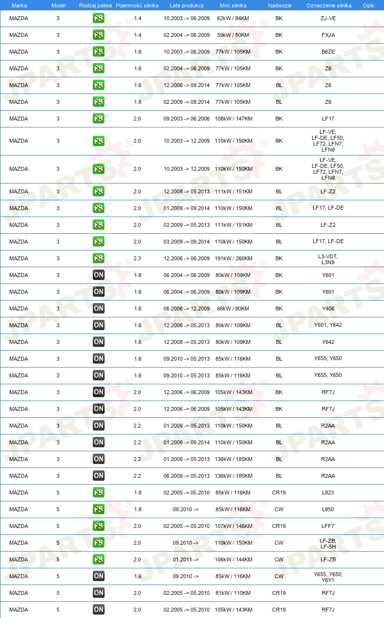Image resolution: width=384 pixels, height=618 pixels.
Task: Click the ON icon in the 06.2009 R2AA row
Action: tap(99, 476)
